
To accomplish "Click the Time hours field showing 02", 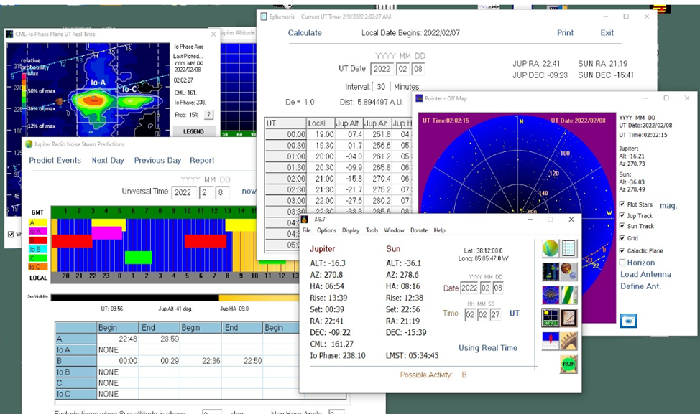I will coord(470,314).
